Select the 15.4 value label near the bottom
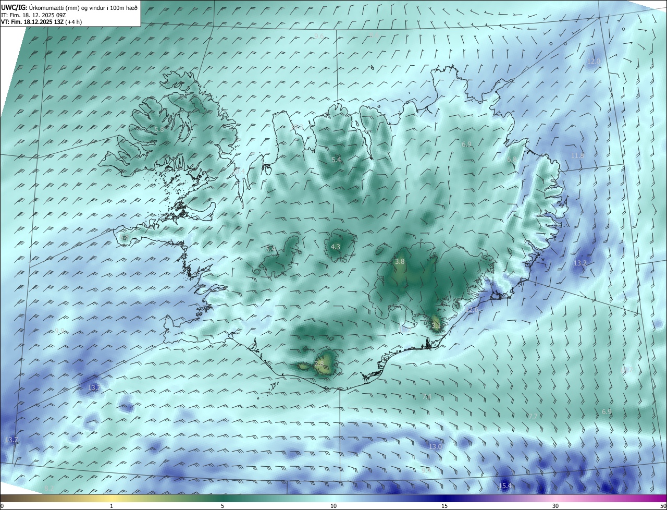This screenshot has width=667, height=510. pos(504,486)
